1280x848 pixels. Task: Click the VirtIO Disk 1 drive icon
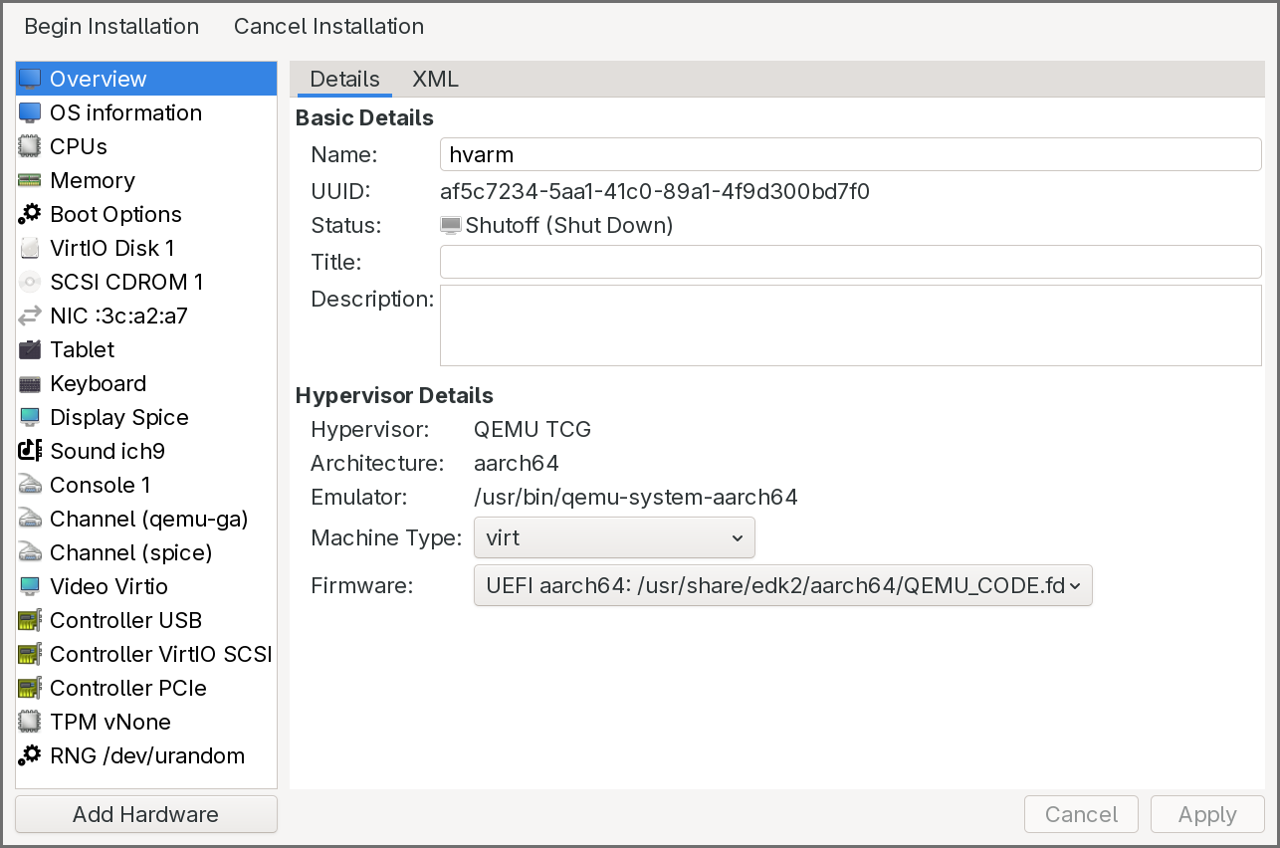(31, 248)
